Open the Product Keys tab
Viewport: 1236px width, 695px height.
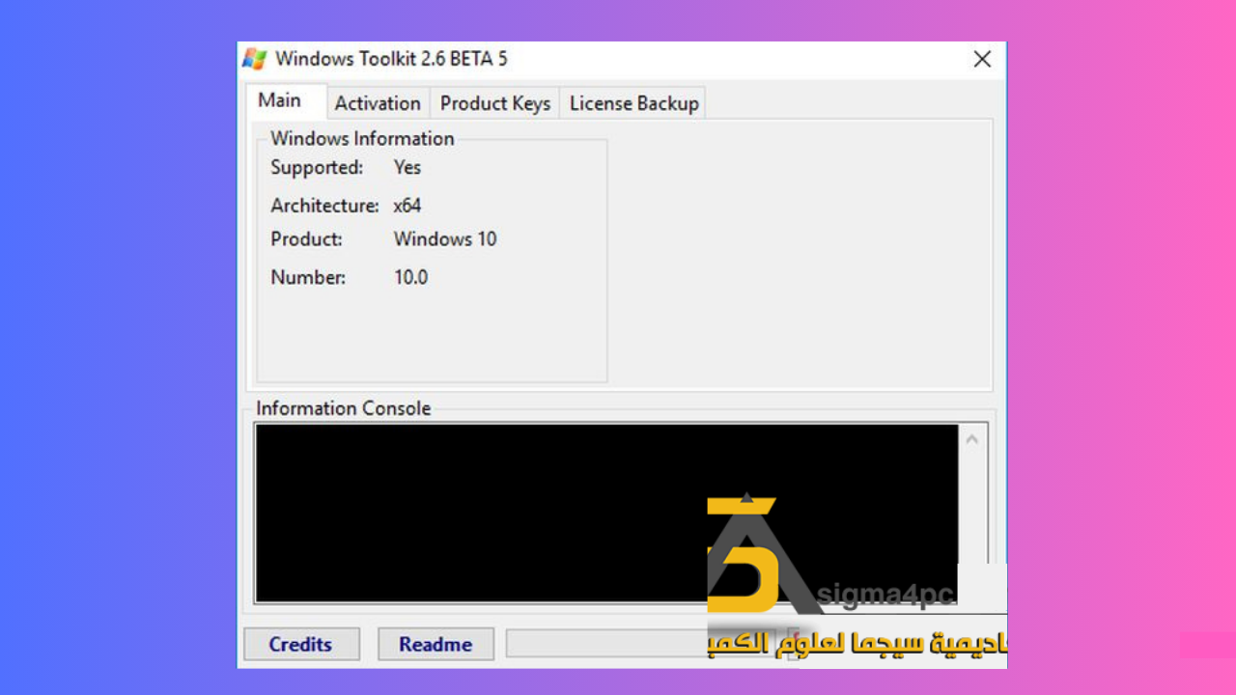click(x=494, y=103)
